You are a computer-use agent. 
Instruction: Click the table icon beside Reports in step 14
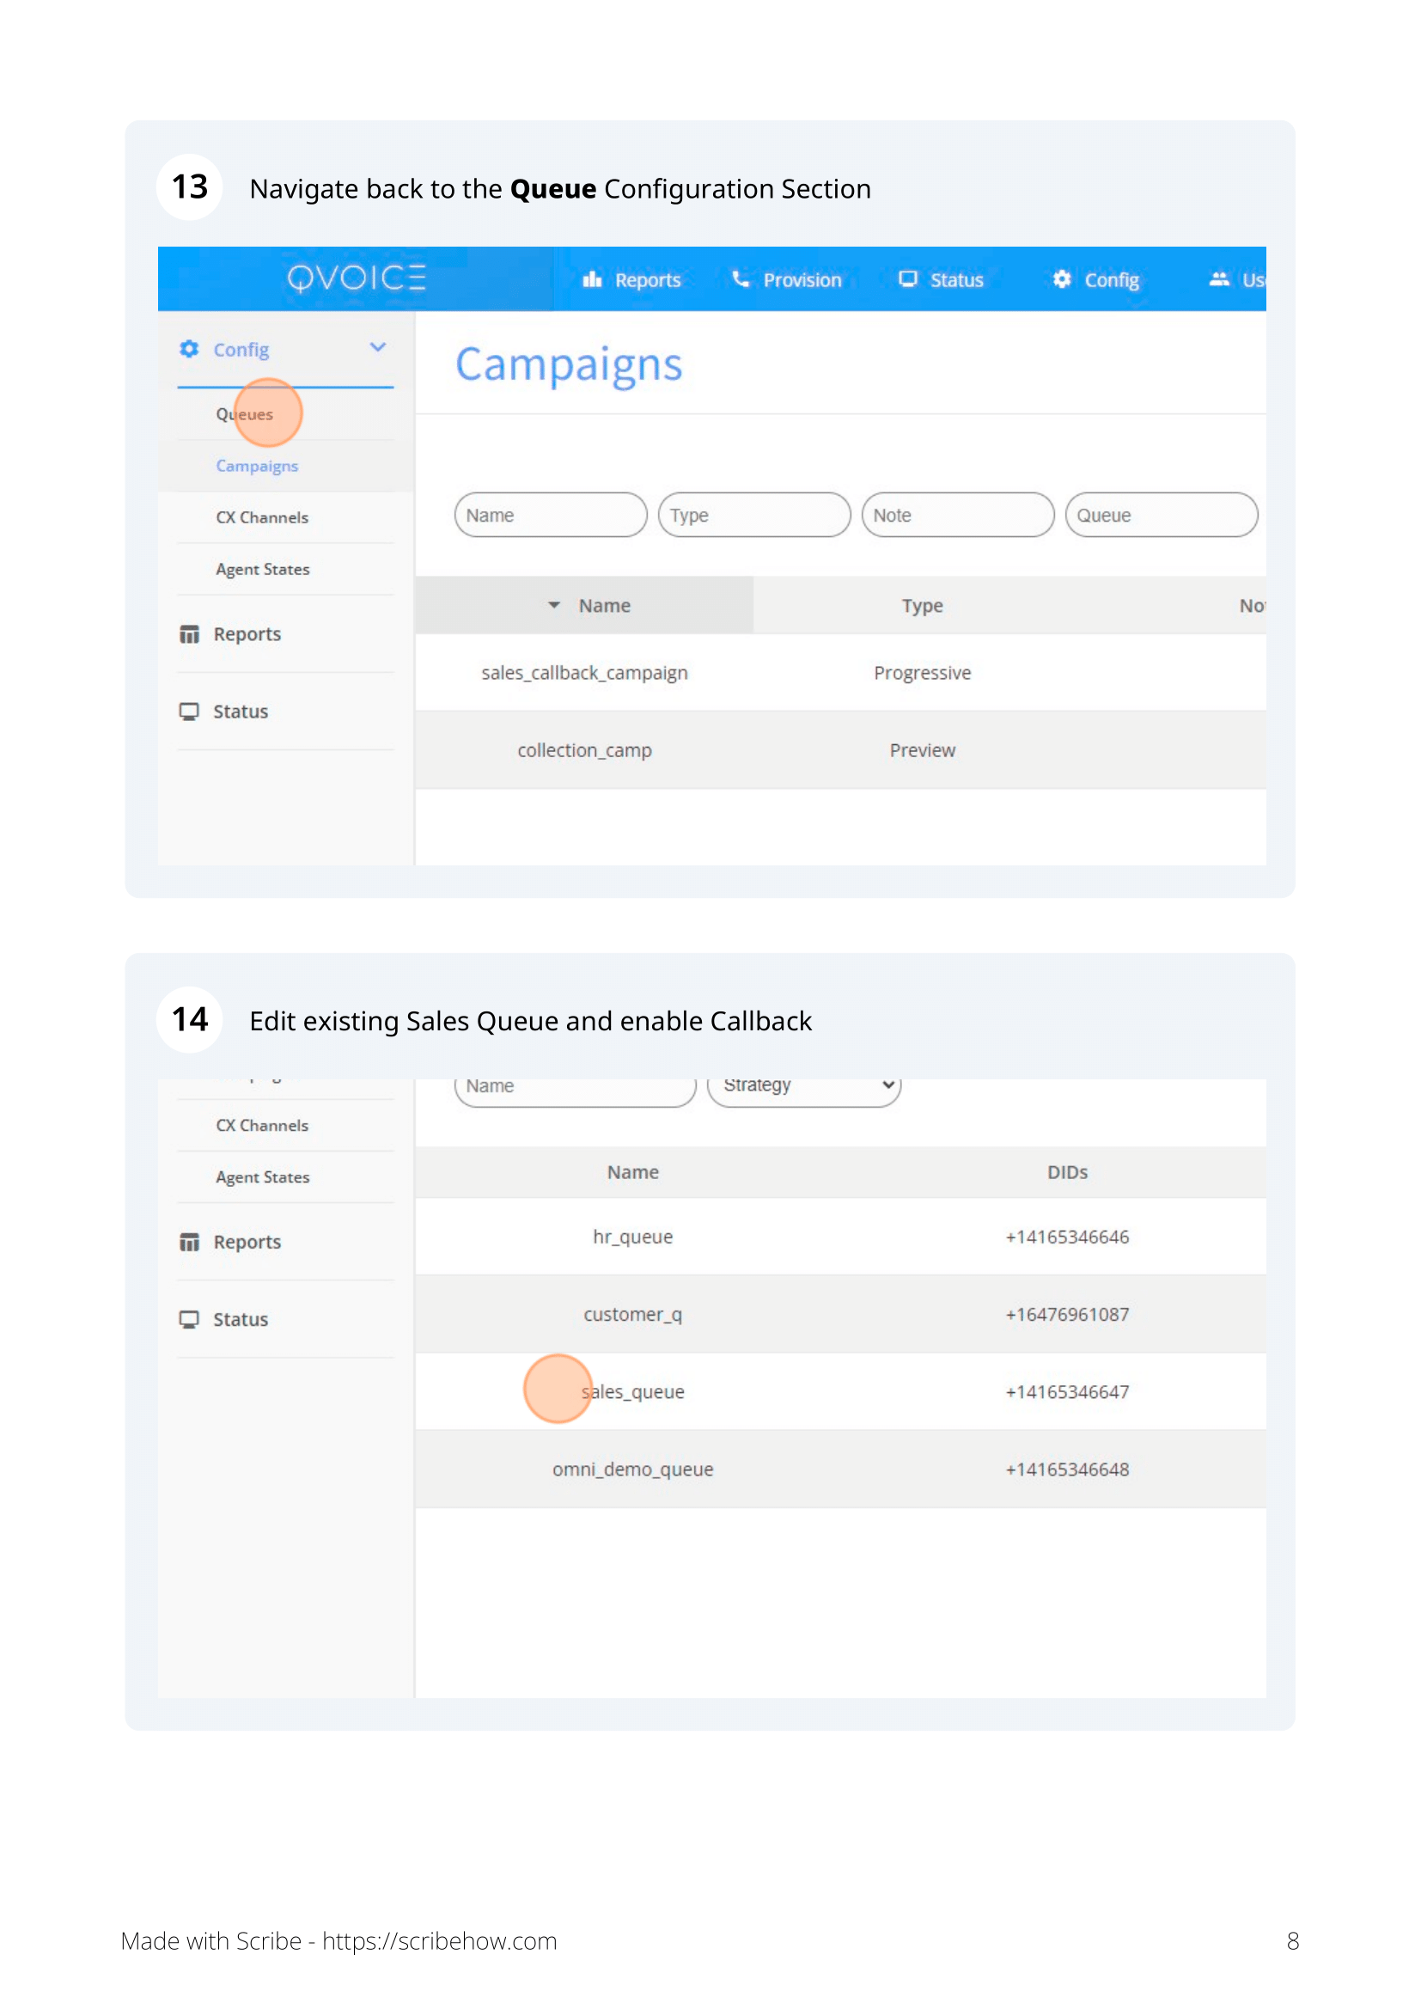coord(189,1243)
